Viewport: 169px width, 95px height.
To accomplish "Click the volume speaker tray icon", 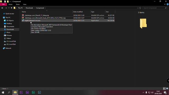I will pos(152,93).
